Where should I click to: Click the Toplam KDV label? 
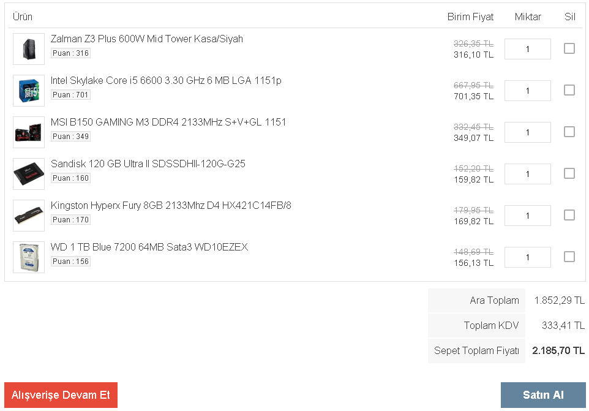coord(491,325)
